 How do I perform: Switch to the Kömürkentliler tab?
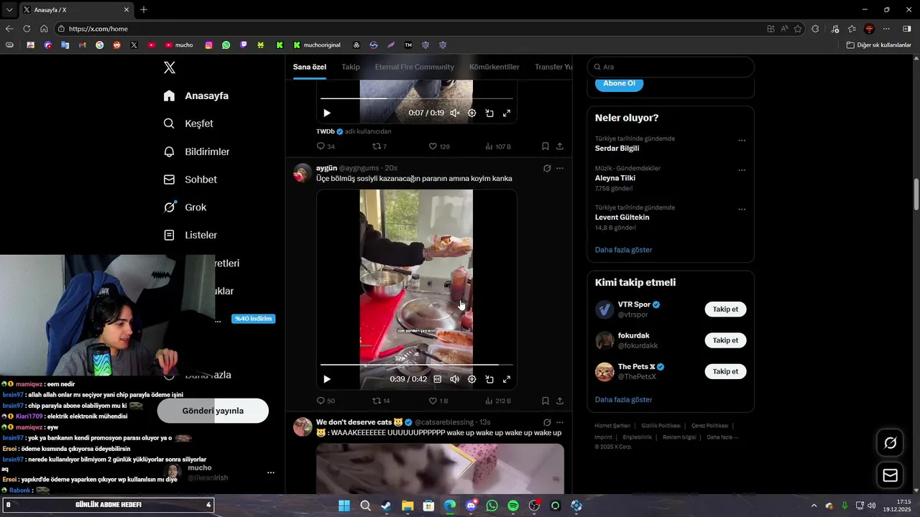(494, 67)
